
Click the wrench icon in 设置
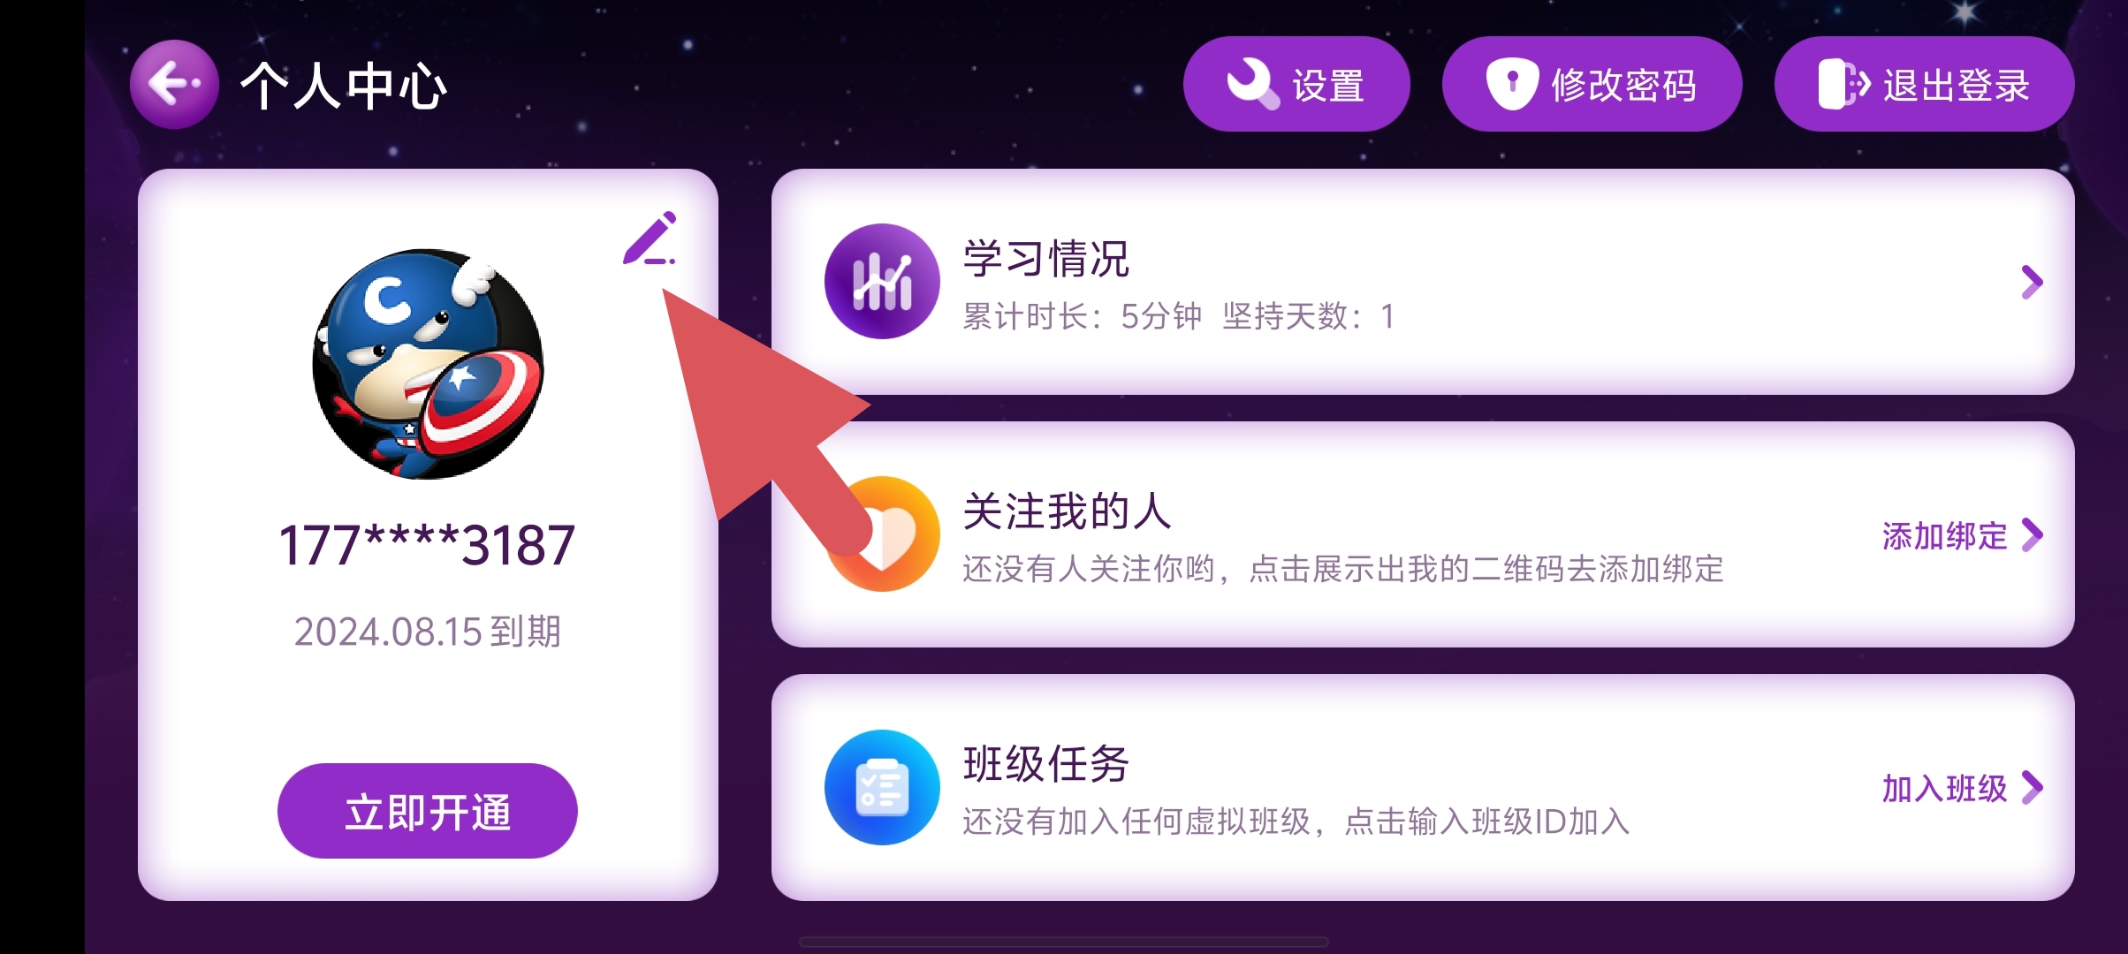tap(1252, 84)
